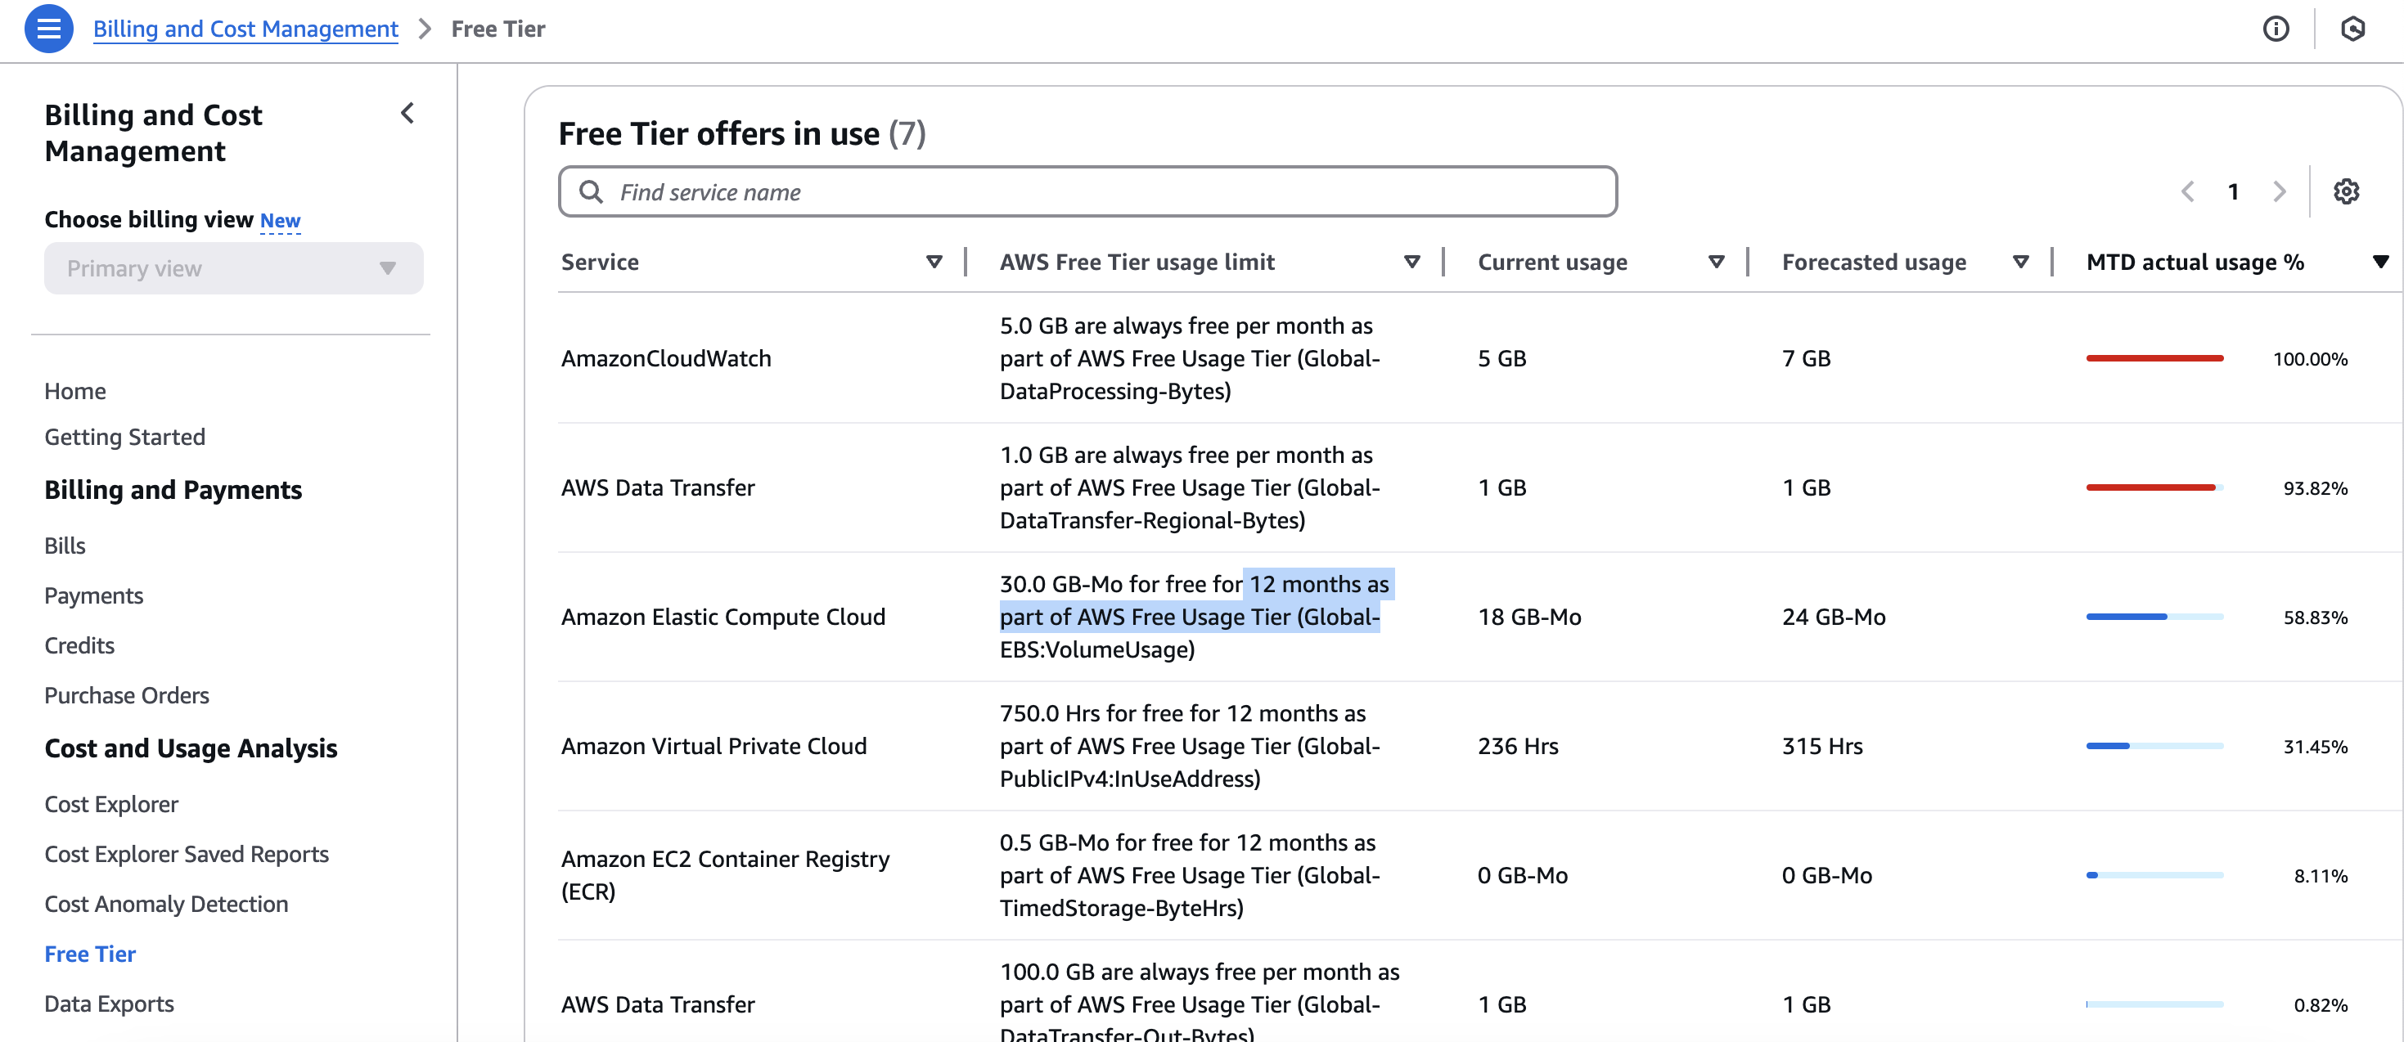Collapse the Billing and Cost Management sidebar

[407, 114]
